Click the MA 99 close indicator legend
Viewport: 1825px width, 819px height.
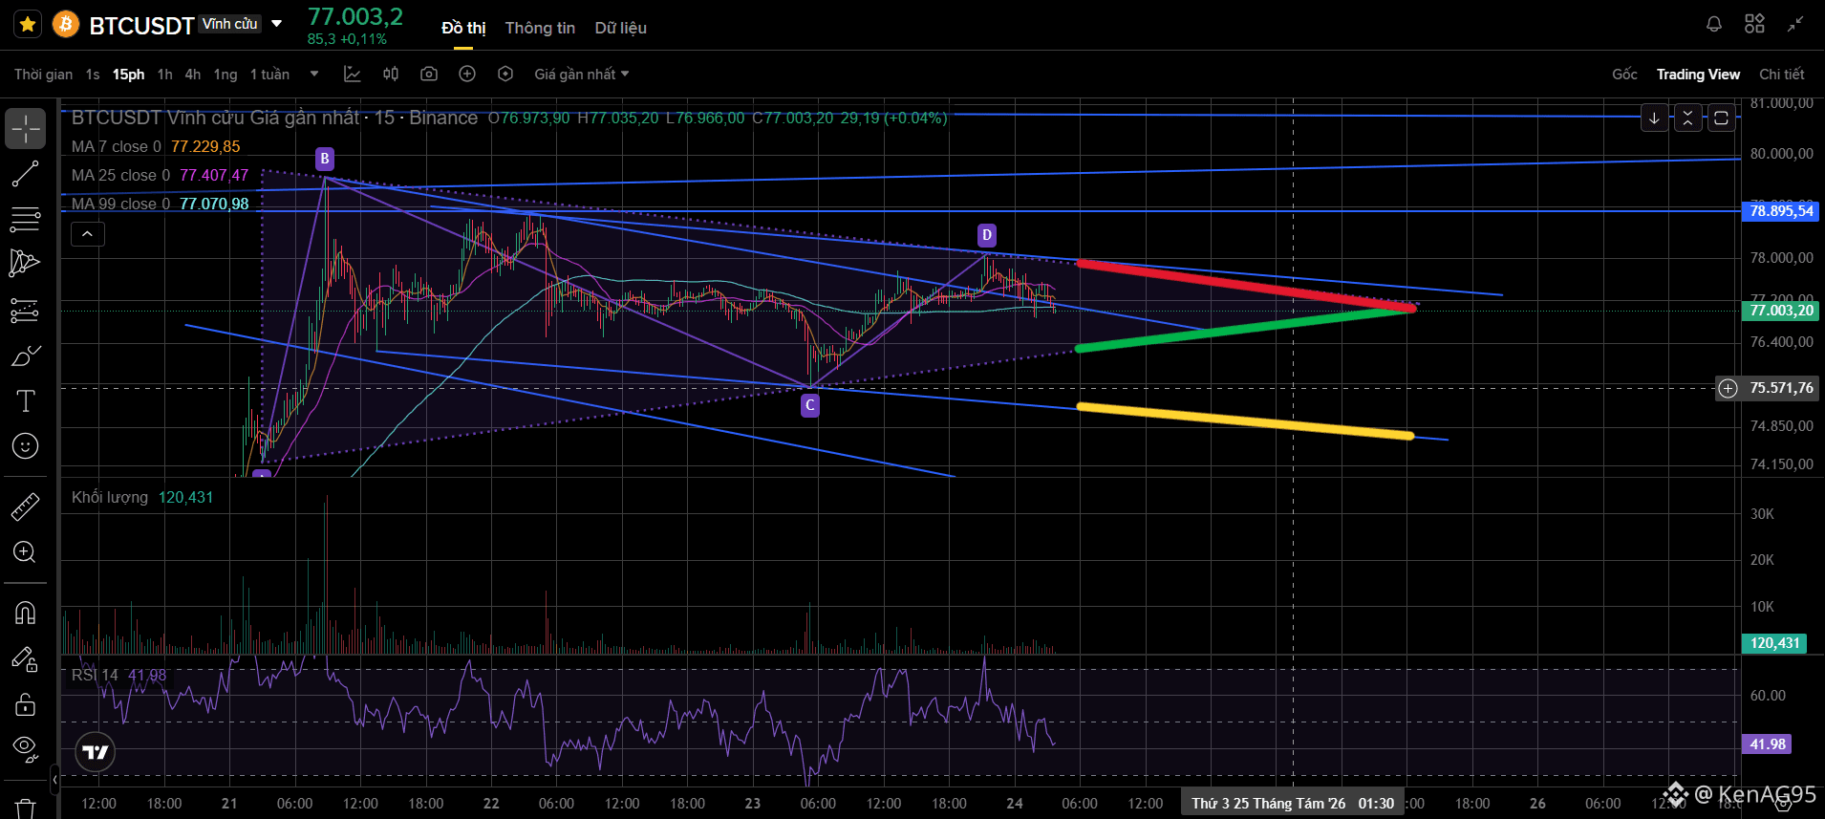160,204
